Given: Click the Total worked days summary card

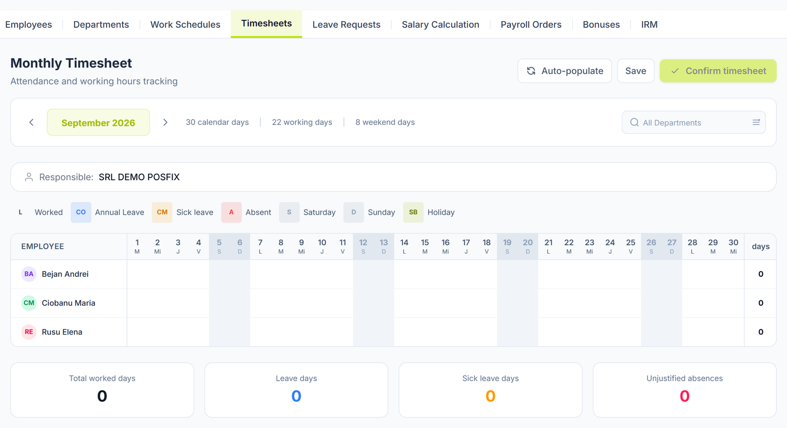Looking at the screenshot, I should [102, 390].
